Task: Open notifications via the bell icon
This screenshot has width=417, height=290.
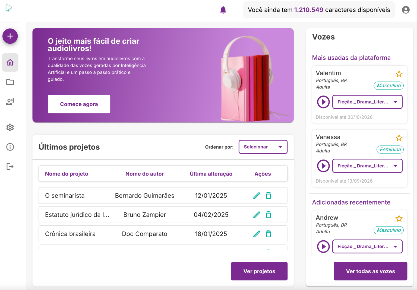Action: tap(223, 9)
